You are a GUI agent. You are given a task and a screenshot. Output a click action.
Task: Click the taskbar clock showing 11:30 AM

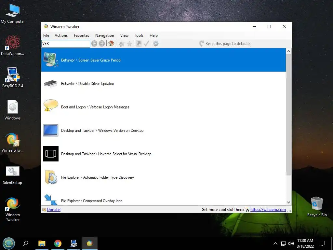tap(305, 243)
